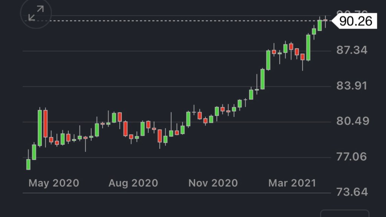Click the first green candlestick at far left
The width and height of the screenshot is (386, 217).
28,164
